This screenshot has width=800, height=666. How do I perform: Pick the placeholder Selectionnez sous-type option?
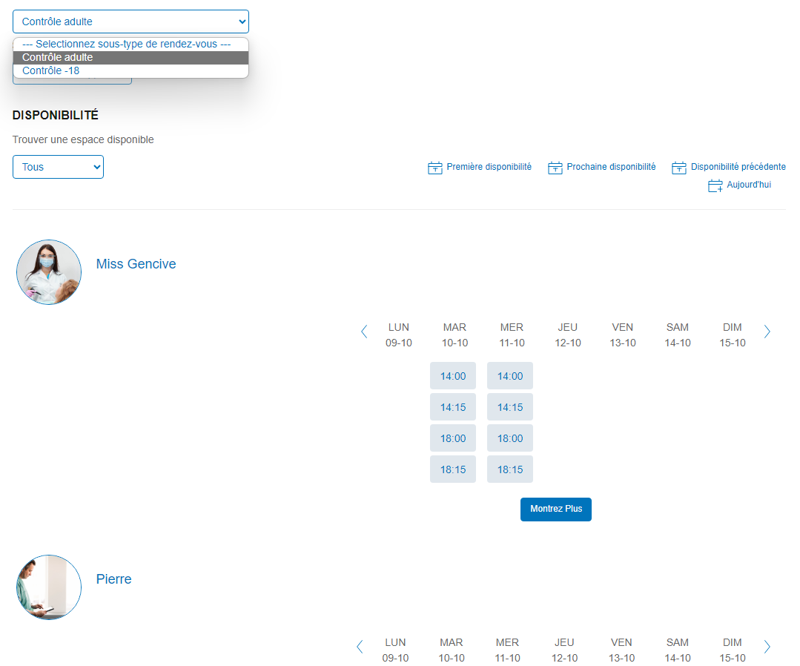127,44
